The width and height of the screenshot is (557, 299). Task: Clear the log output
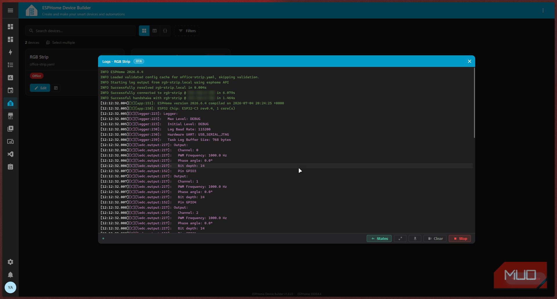pos(435,238)
